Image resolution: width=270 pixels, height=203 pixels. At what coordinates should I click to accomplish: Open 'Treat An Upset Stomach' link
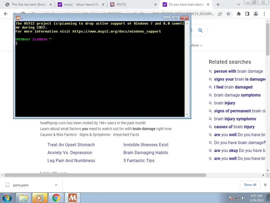[x=71, y=145]
